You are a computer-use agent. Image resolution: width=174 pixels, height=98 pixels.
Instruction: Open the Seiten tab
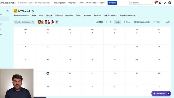(x=79, y=15)
